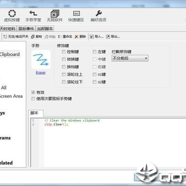Screen dimensions: 186x186
Task: Open 手势学堂 gesture training
Action: (33, 16)
